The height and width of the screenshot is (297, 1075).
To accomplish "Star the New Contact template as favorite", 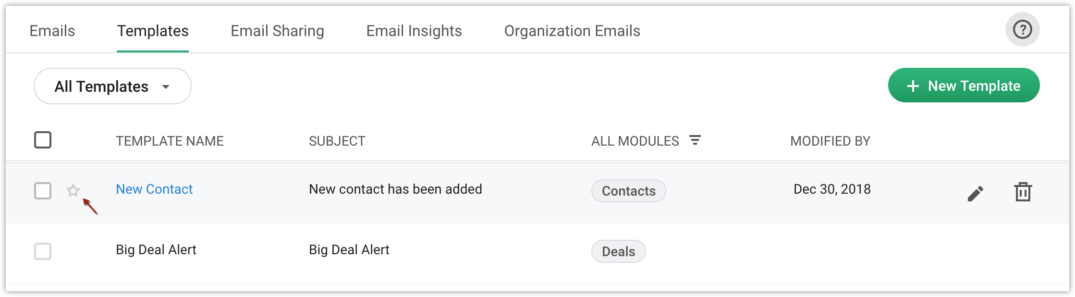I will (73, 190).
